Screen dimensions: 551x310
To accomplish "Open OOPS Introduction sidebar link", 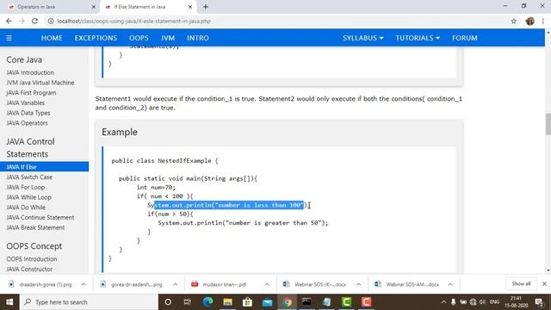I will point(32,258).
